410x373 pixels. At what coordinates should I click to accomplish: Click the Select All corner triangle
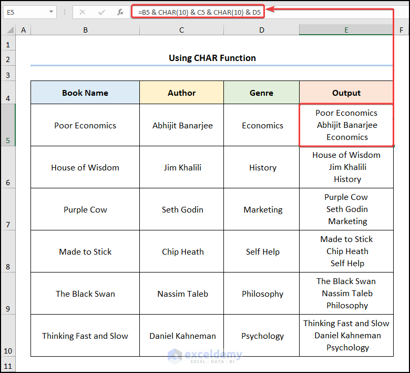point(10,30)
